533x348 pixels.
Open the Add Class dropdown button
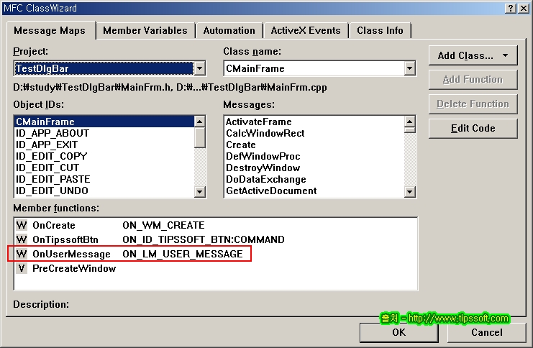pos(473,55)
